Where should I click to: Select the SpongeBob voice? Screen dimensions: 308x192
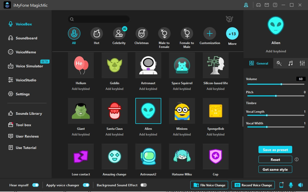click(x=216, y=111)
